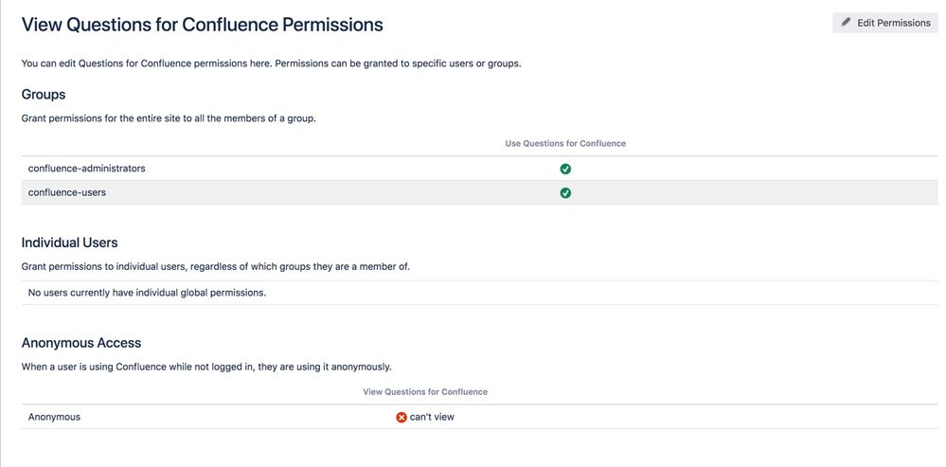Click the Use Questions for Confluence column header
Screen dimensions: 946x467
click(x=565, y=144)
